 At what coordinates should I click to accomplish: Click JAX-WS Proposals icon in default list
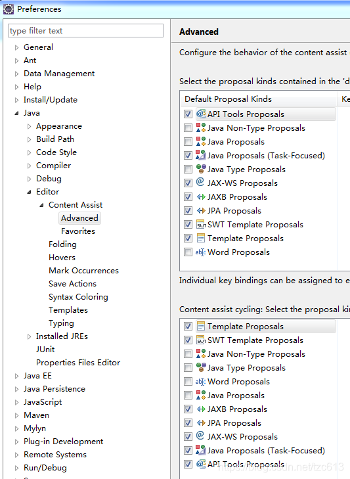pos(200,183)
